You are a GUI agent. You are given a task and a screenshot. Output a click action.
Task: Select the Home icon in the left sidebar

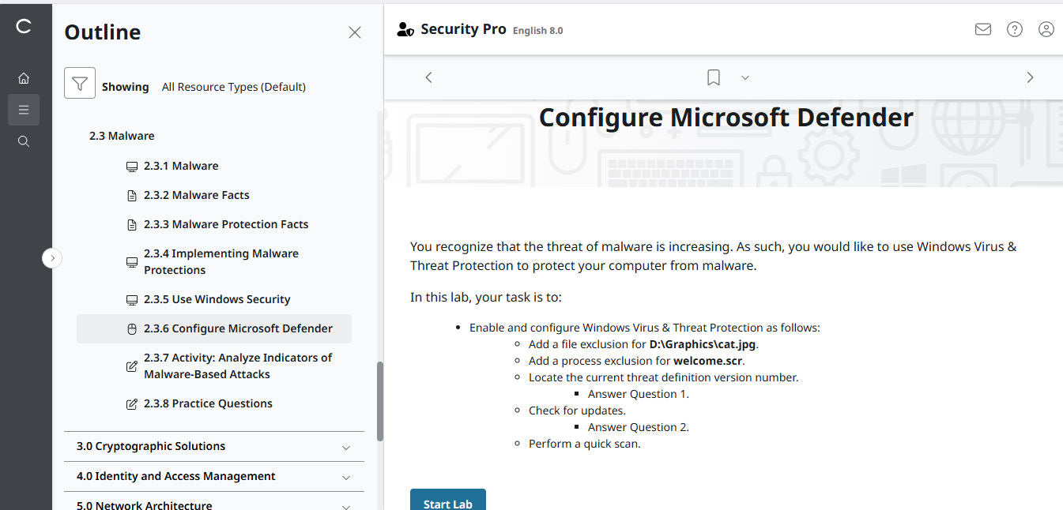click(24, 77)
